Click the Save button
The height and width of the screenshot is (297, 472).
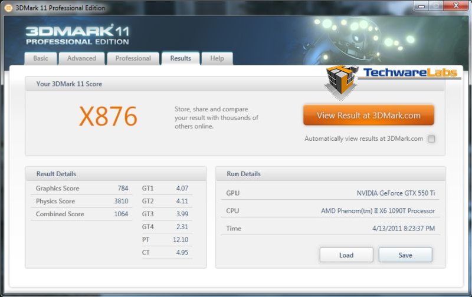point(405,255)
